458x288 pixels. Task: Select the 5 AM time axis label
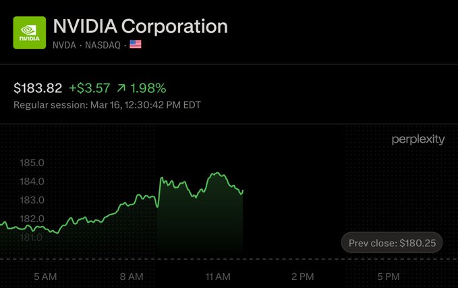45,277
